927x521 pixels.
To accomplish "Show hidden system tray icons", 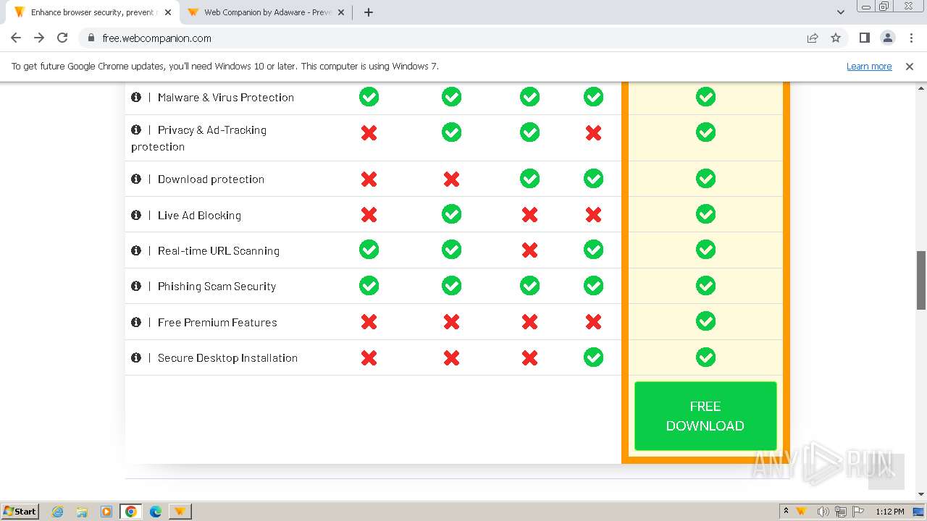I will [x=786, y=511].
